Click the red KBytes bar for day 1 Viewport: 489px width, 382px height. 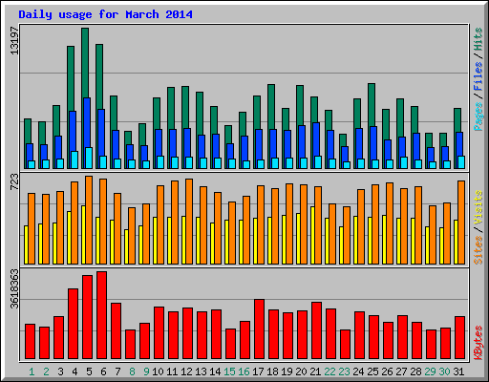[x=30, y=342]
